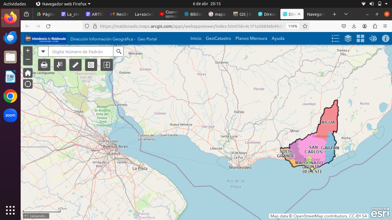This screenshot has width=392, height=220.
Task: Open the Planos Mensura menu item
Action: 251,38
